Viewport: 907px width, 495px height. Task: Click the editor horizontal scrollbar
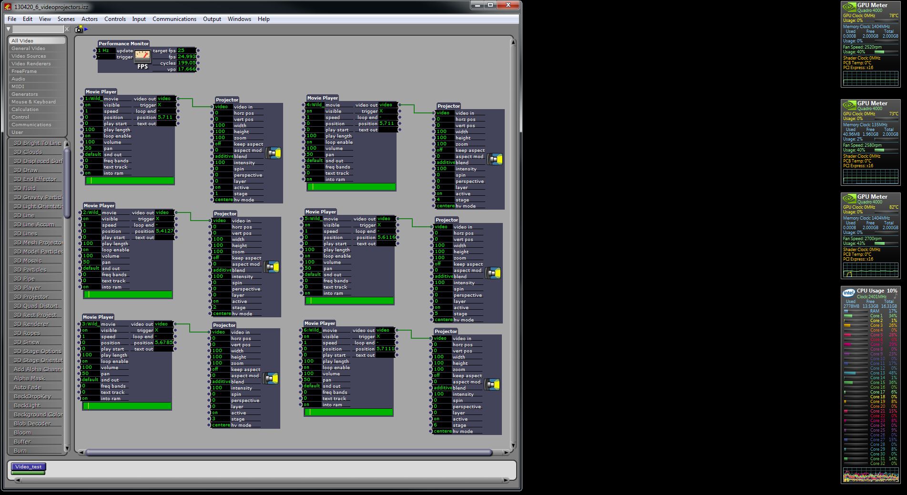click(x=288, y=452)
